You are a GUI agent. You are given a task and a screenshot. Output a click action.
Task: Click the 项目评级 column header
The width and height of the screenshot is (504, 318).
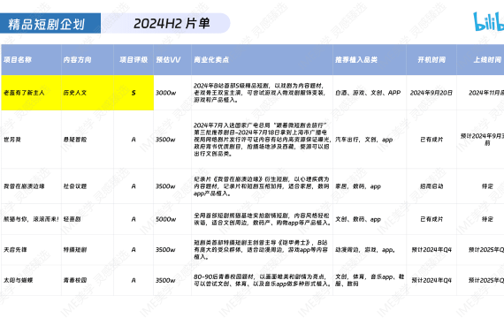click(x=134, y=60)
